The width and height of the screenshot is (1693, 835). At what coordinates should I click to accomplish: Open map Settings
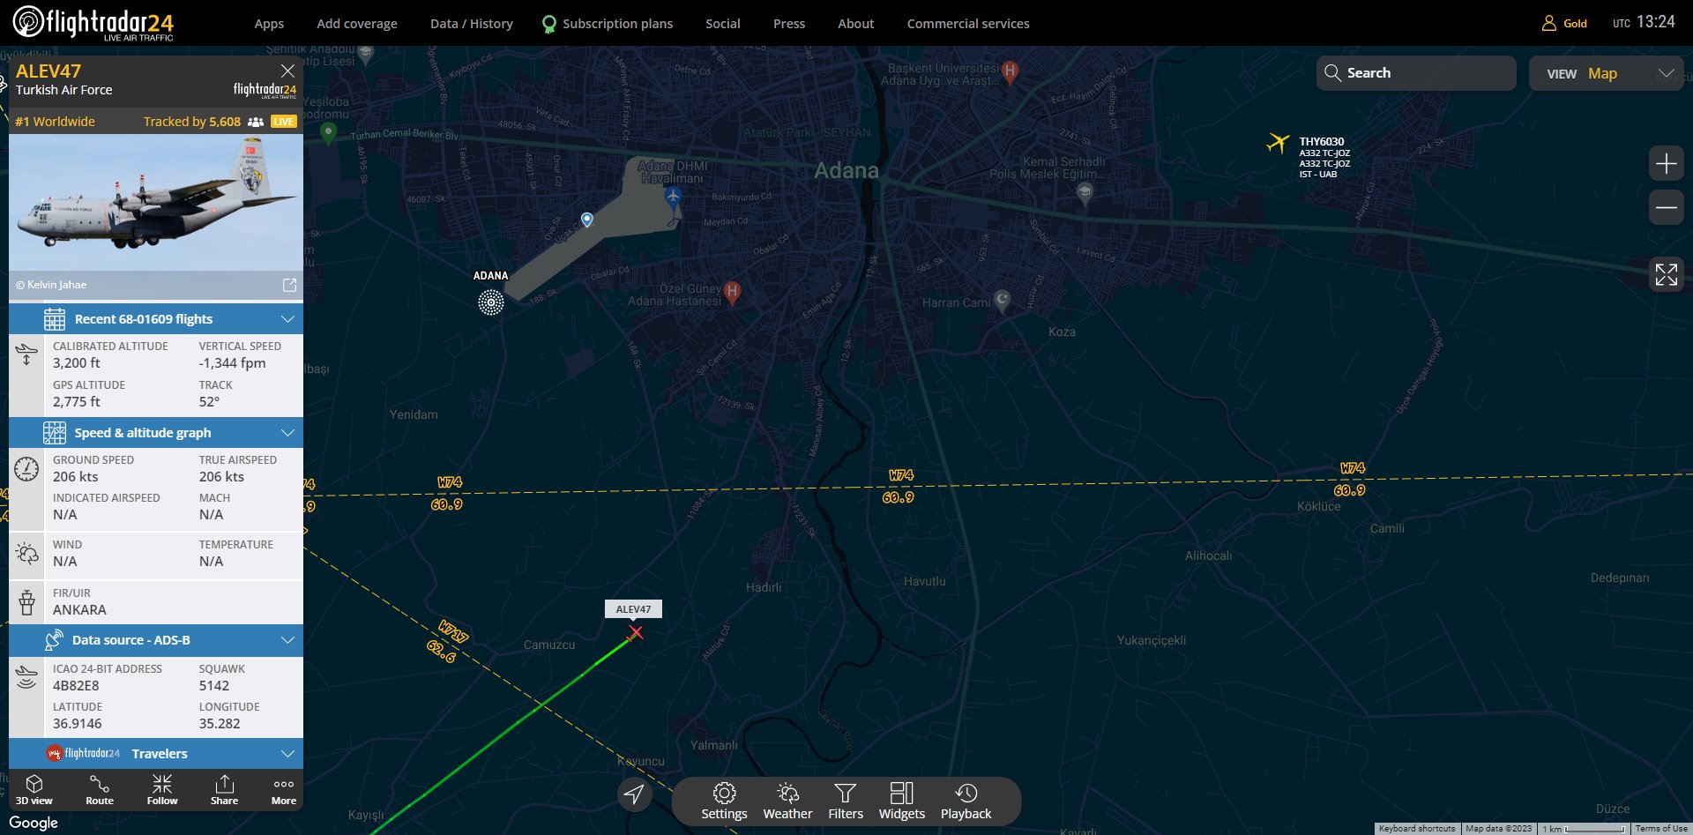pos(724,801)
